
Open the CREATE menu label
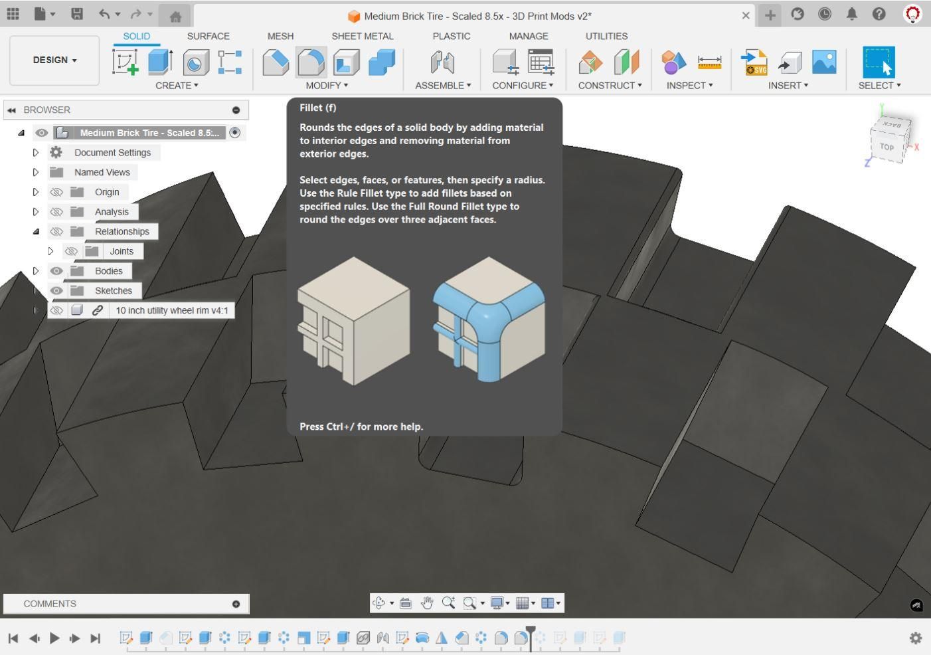[x=177, y=86]
